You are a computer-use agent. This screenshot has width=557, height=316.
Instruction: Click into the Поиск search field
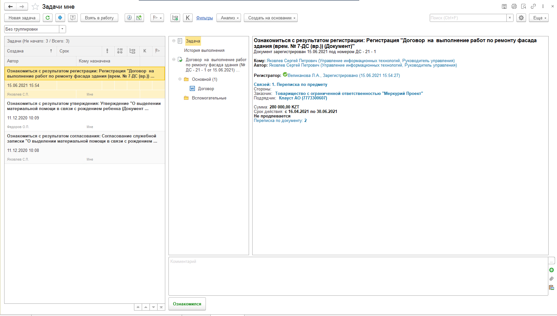468,18
